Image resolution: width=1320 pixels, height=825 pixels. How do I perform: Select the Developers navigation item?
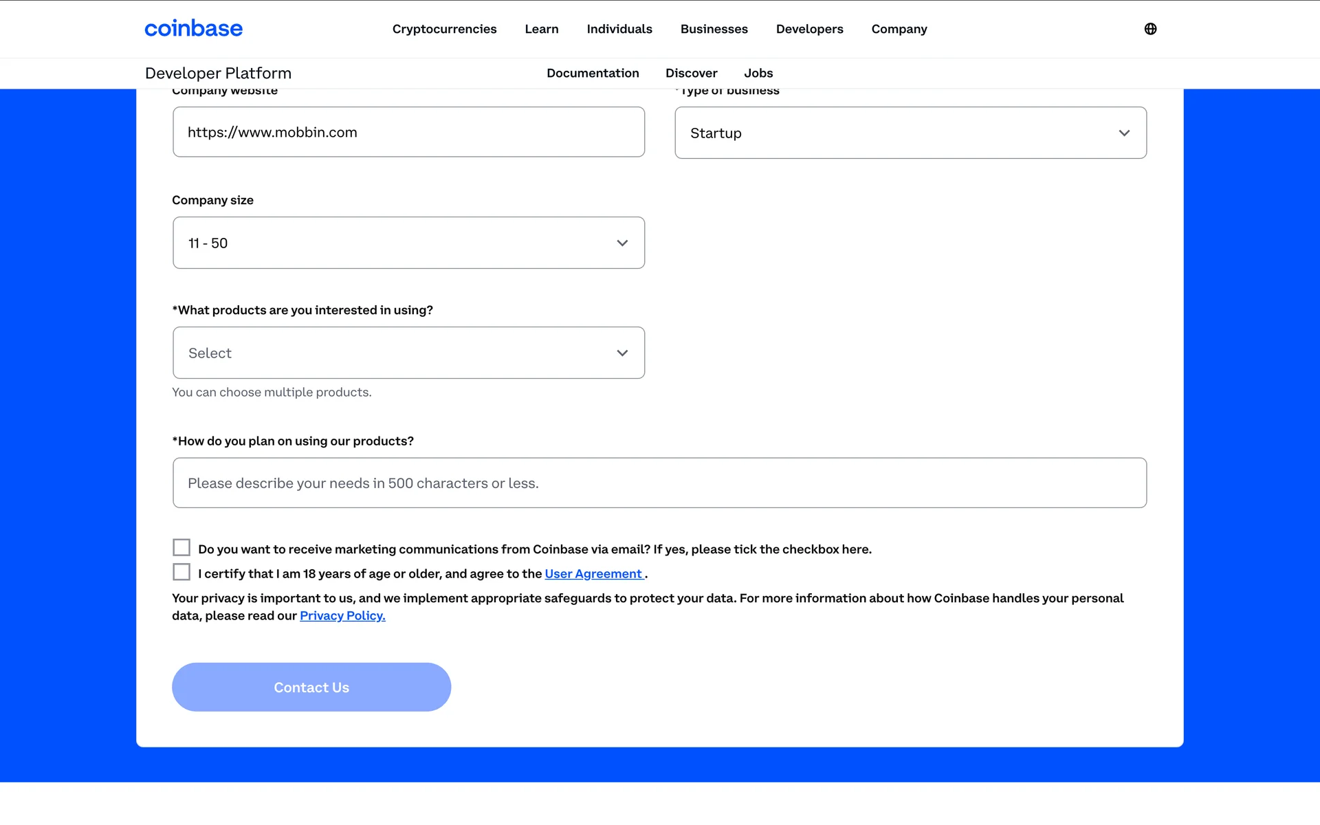coord(809,29)
